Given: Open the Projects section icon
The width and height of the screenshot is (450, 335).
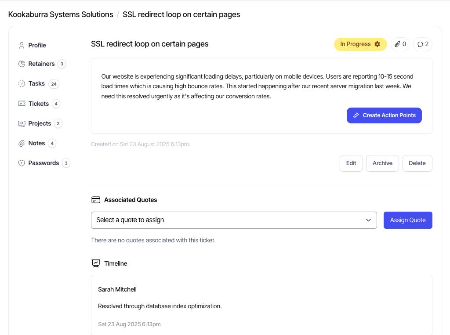Looking at the screenshot, I should tap(22, 123).
